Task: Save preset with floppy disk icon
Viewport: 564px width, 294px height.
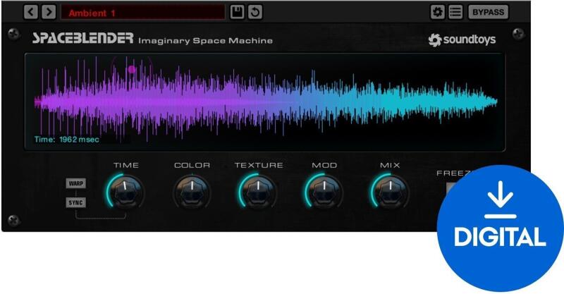Action: pos(238,12)
